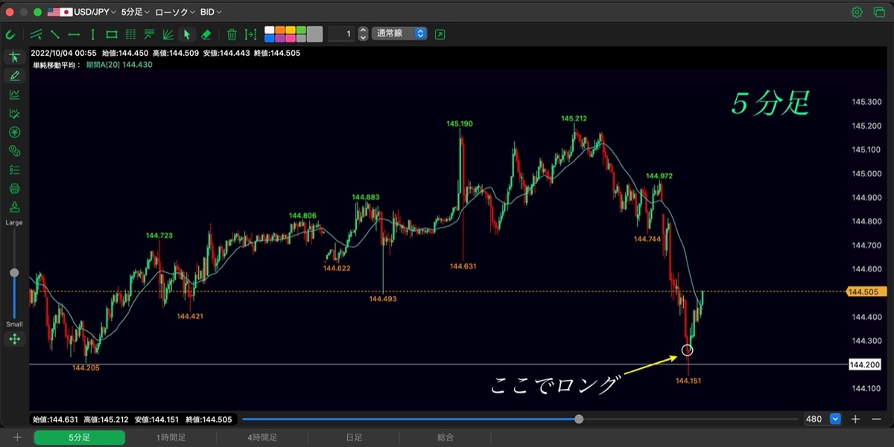Open the 通常線 line style dropdown
894x447 pixels.
(x=399, y=33)
